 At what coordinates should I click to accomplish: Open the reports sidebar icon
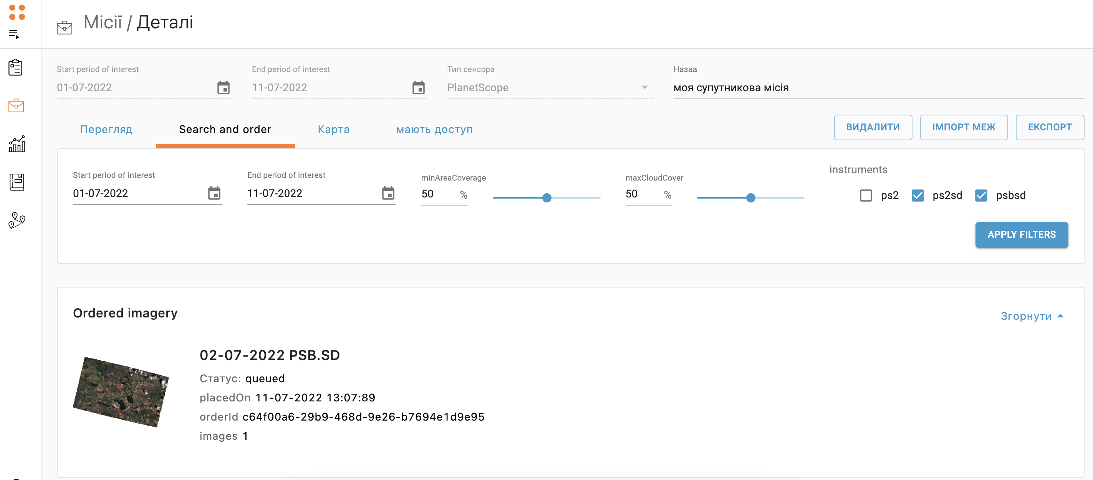coord(17,182)
